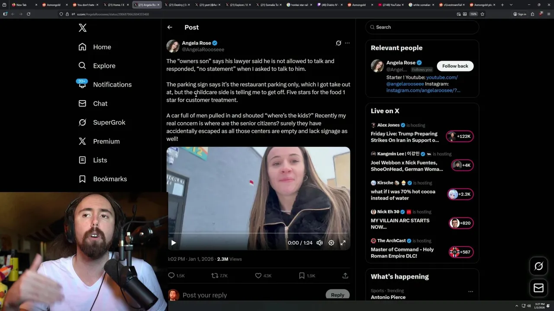Open the 'Master of Command' live listing

click(402, 253)
